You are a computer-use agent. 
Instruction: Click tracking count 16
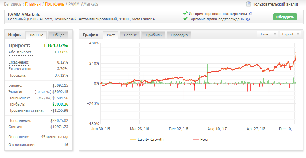66,145
